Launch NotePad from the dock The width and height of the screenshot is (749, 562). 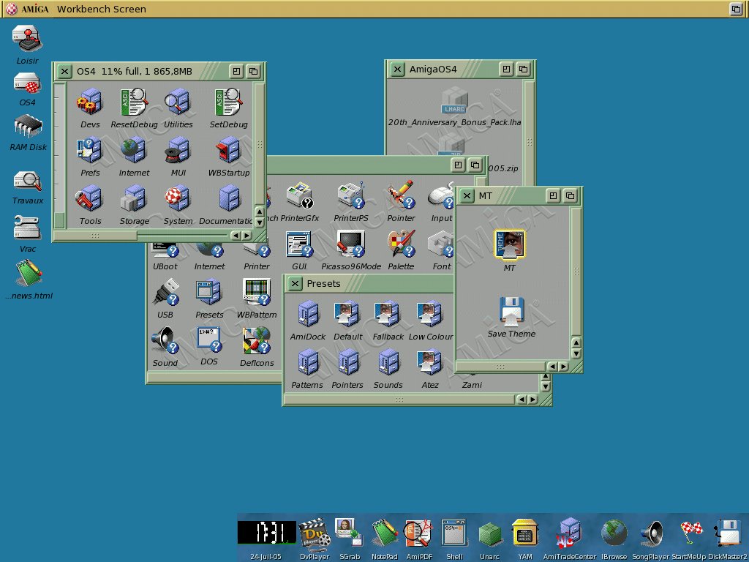pyautogui.click(x=385, y=533)
